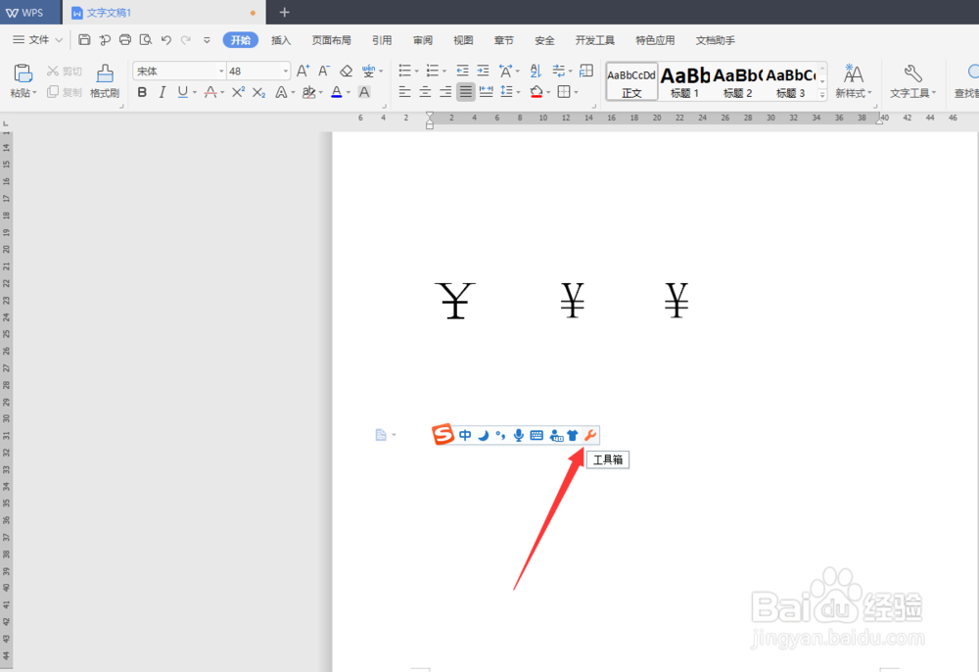The height and width of the screenshot is (672, 979).
Task: Toggle align left
Action: pos(404,92)
